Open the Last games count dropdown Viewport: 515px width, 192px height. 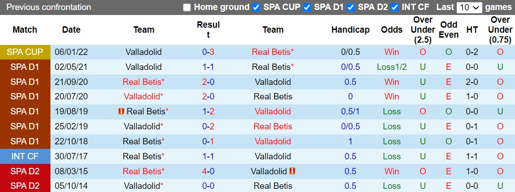(470, 7)
